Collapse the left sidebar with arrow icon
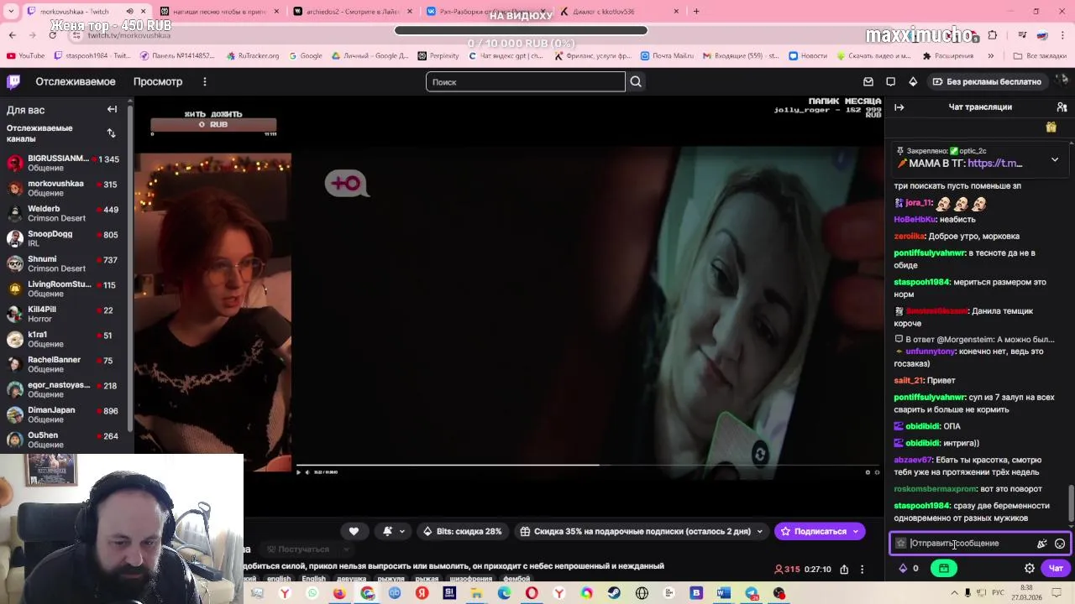This screenshot has height=604, width=1075. click(x=112, y=109)
